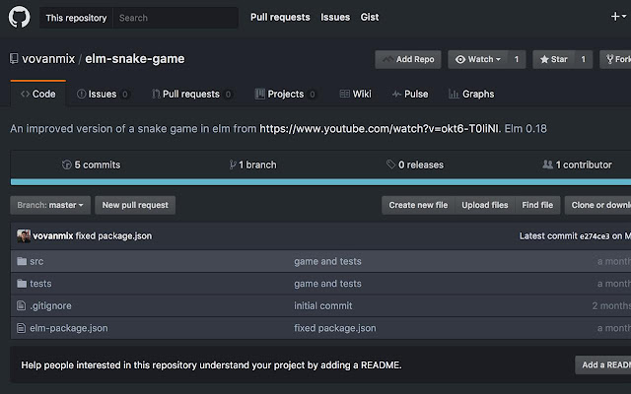Viewport: 631px width, 394px height.
Task: Click the tag icon beside 0 releases
Action: pyautogui.click(x=390, y=164)
